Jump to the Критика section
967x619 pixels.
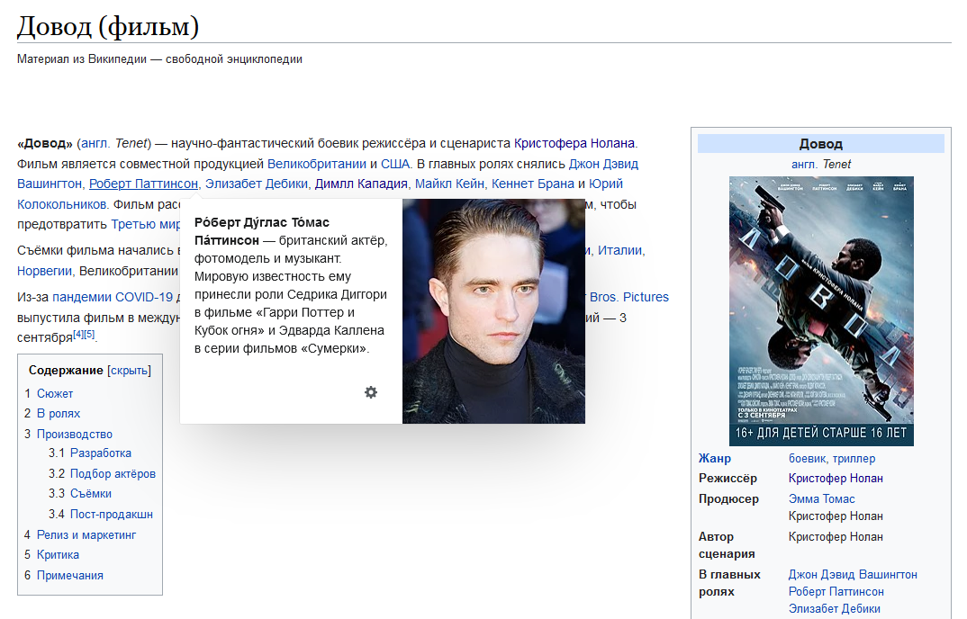coord(58,555)
